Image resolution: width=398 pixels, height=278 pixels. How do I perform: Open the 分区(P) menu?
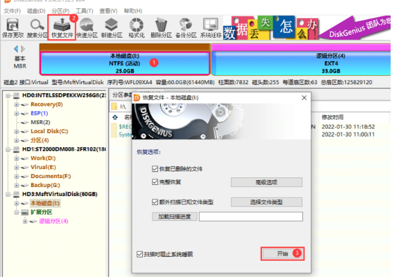[x=60, y=11]
